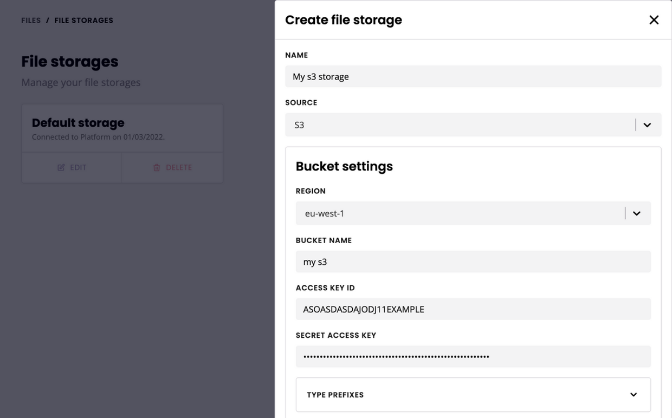Viewport: 672px width, 418px height.
Task: Click the Name input field
Action: click(473, 76)
